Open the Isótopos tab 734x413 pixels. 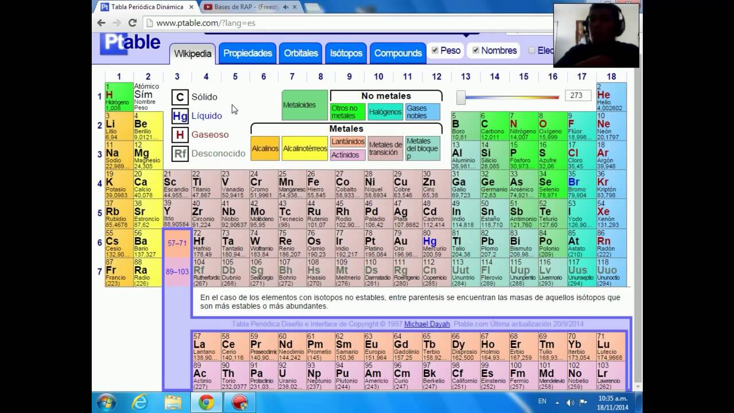346,53
